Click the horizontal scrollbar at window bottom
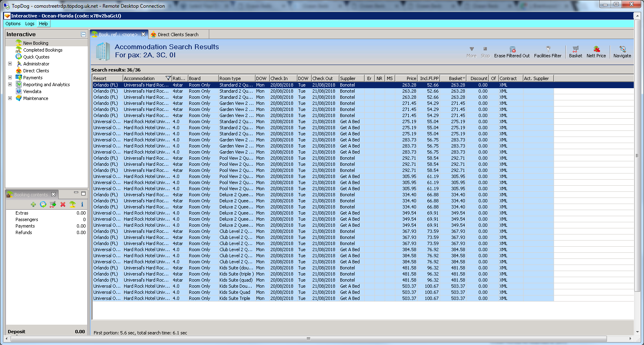 (x=308, y=338)
